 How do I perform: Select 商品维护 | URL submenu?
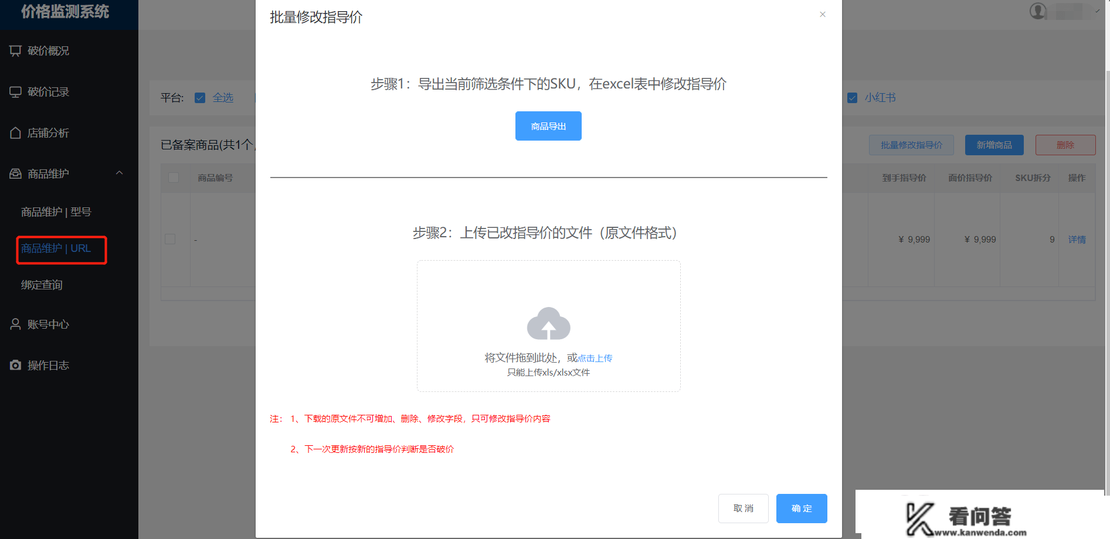pyautogui.click(x=56, y=248)
